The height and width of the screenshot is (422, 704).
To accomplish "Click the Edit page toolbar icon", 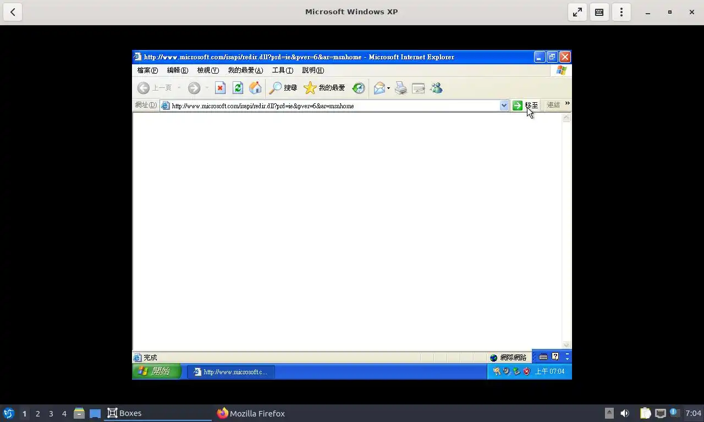I will click(419, 88).
